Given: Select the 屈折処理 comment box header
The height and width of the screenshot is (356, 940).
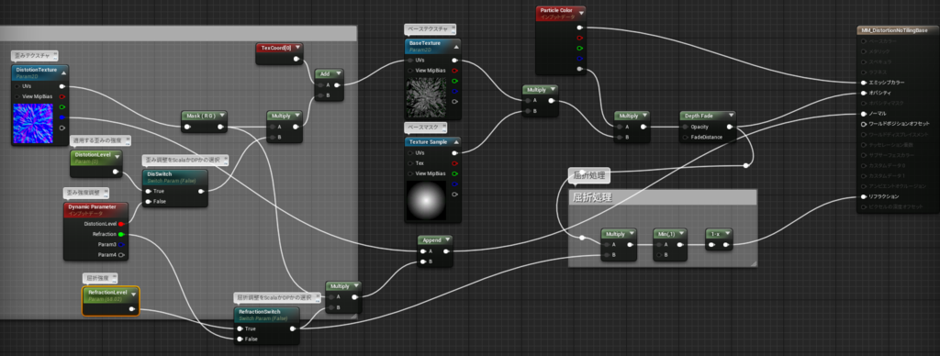Looking at the screenshot, I should point(663,197).
